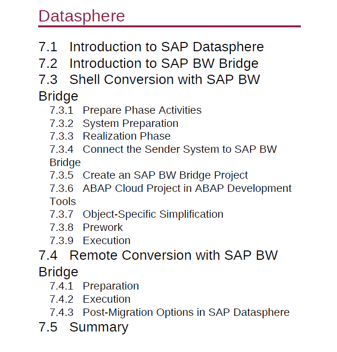The image size is (337, 352).
Task: Click the word Bridge under 7.4 heading
Action: pos(59,272)
